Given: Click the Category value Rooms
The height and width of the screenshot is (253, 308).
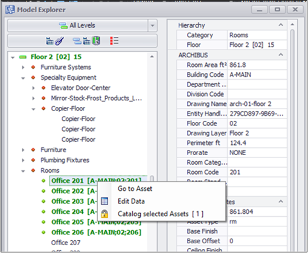Looking at the screenshot, I should [x=239, y=35].
